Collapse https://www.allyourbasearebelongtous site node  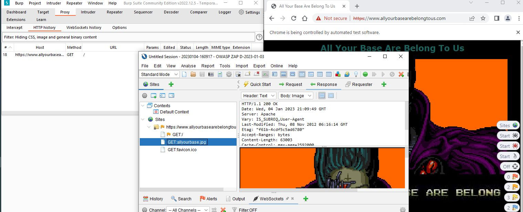(149, 127)
